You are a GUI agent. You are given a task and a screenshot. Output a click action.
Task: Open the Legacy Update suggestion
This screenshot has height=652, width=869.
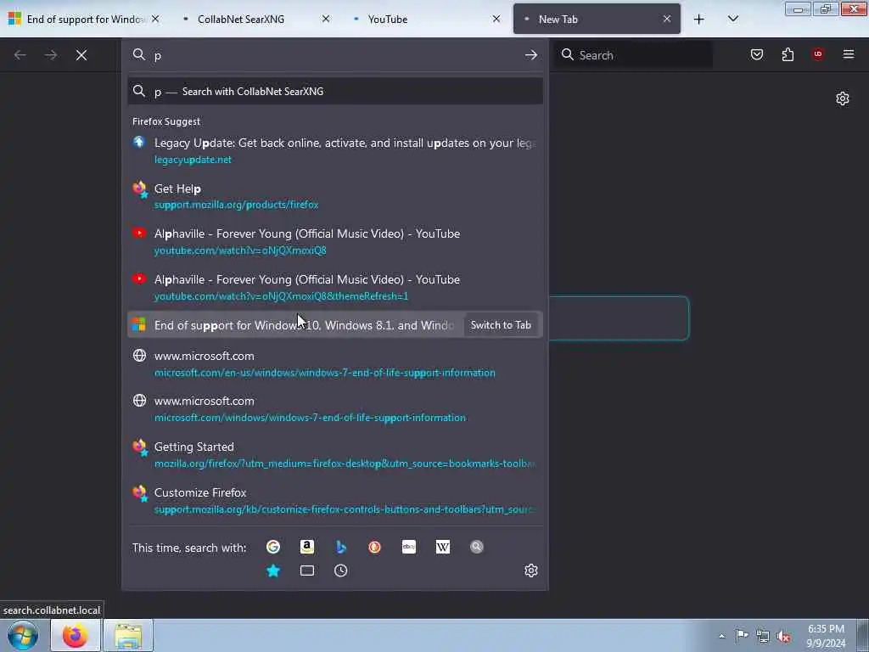point(334,151)
